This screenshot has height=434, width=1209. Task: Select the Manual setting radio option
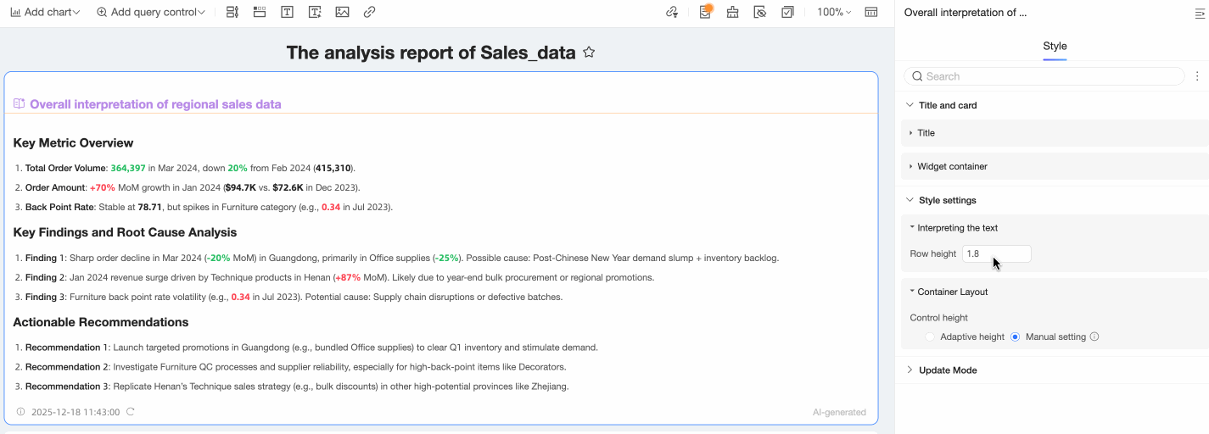(x=1015, y=337)
